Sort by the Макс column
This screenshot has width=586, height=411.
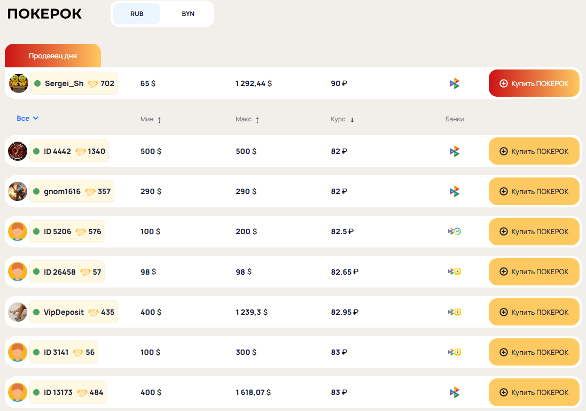tap(247, 120)
